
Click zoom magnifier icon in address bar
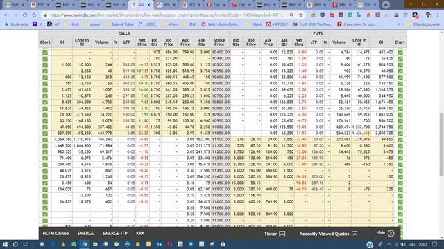tap(291, 15)
